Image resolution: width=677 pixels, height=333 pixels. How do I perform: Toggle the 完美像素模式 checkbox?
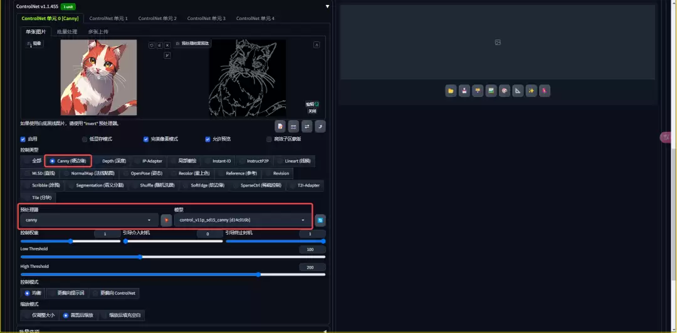(x=146, y=140)
